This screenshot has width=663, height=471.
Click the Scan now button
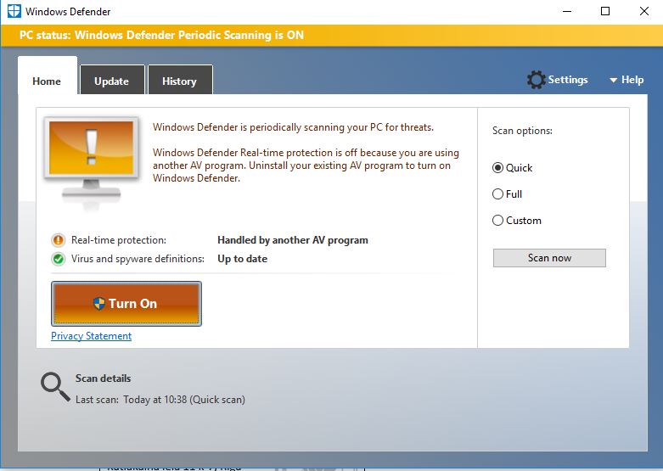pos(549,258)
